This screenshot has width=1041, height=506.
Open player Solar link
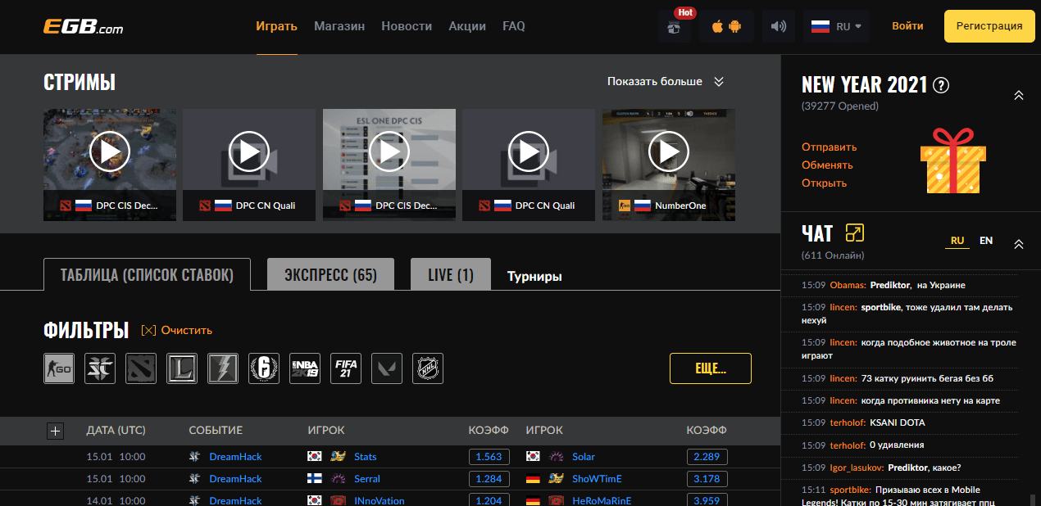(584, 457)
